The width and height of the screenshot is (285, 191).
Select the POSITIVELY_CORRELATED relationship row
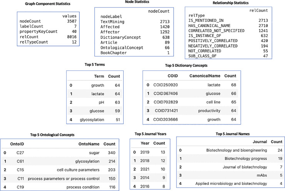click(228, 41)
